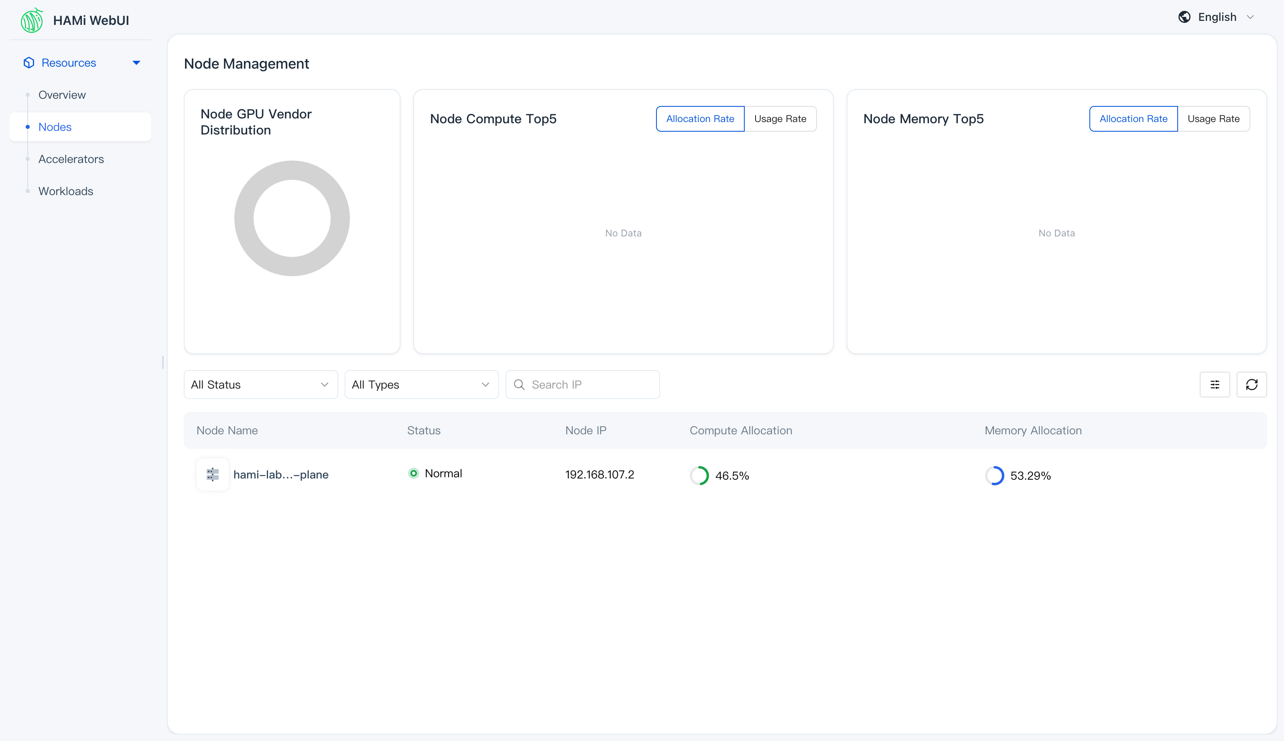This screenshot has width=1284, height=741.
Task: Open the column settings icon button
Action: 1215,385
